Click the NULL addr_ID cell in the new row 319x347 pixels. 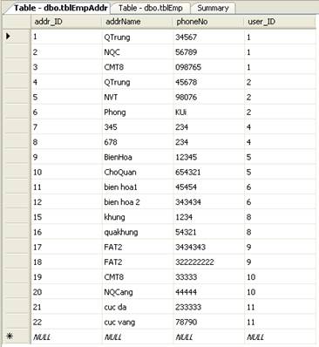point(66,337)
